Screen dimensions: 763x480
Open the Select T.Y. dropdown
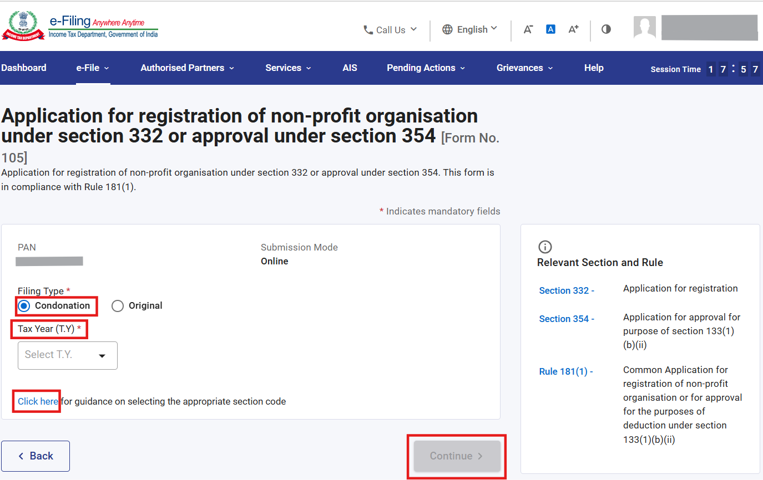point(68,355)
